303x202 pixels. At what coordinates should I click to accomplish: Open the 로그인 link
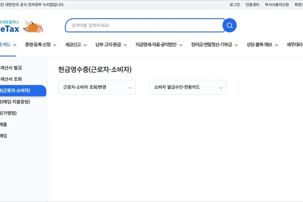(x=234, y=5)
